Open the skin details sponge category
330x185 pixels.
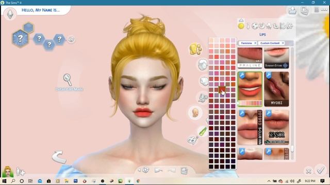tap(195, 49)
